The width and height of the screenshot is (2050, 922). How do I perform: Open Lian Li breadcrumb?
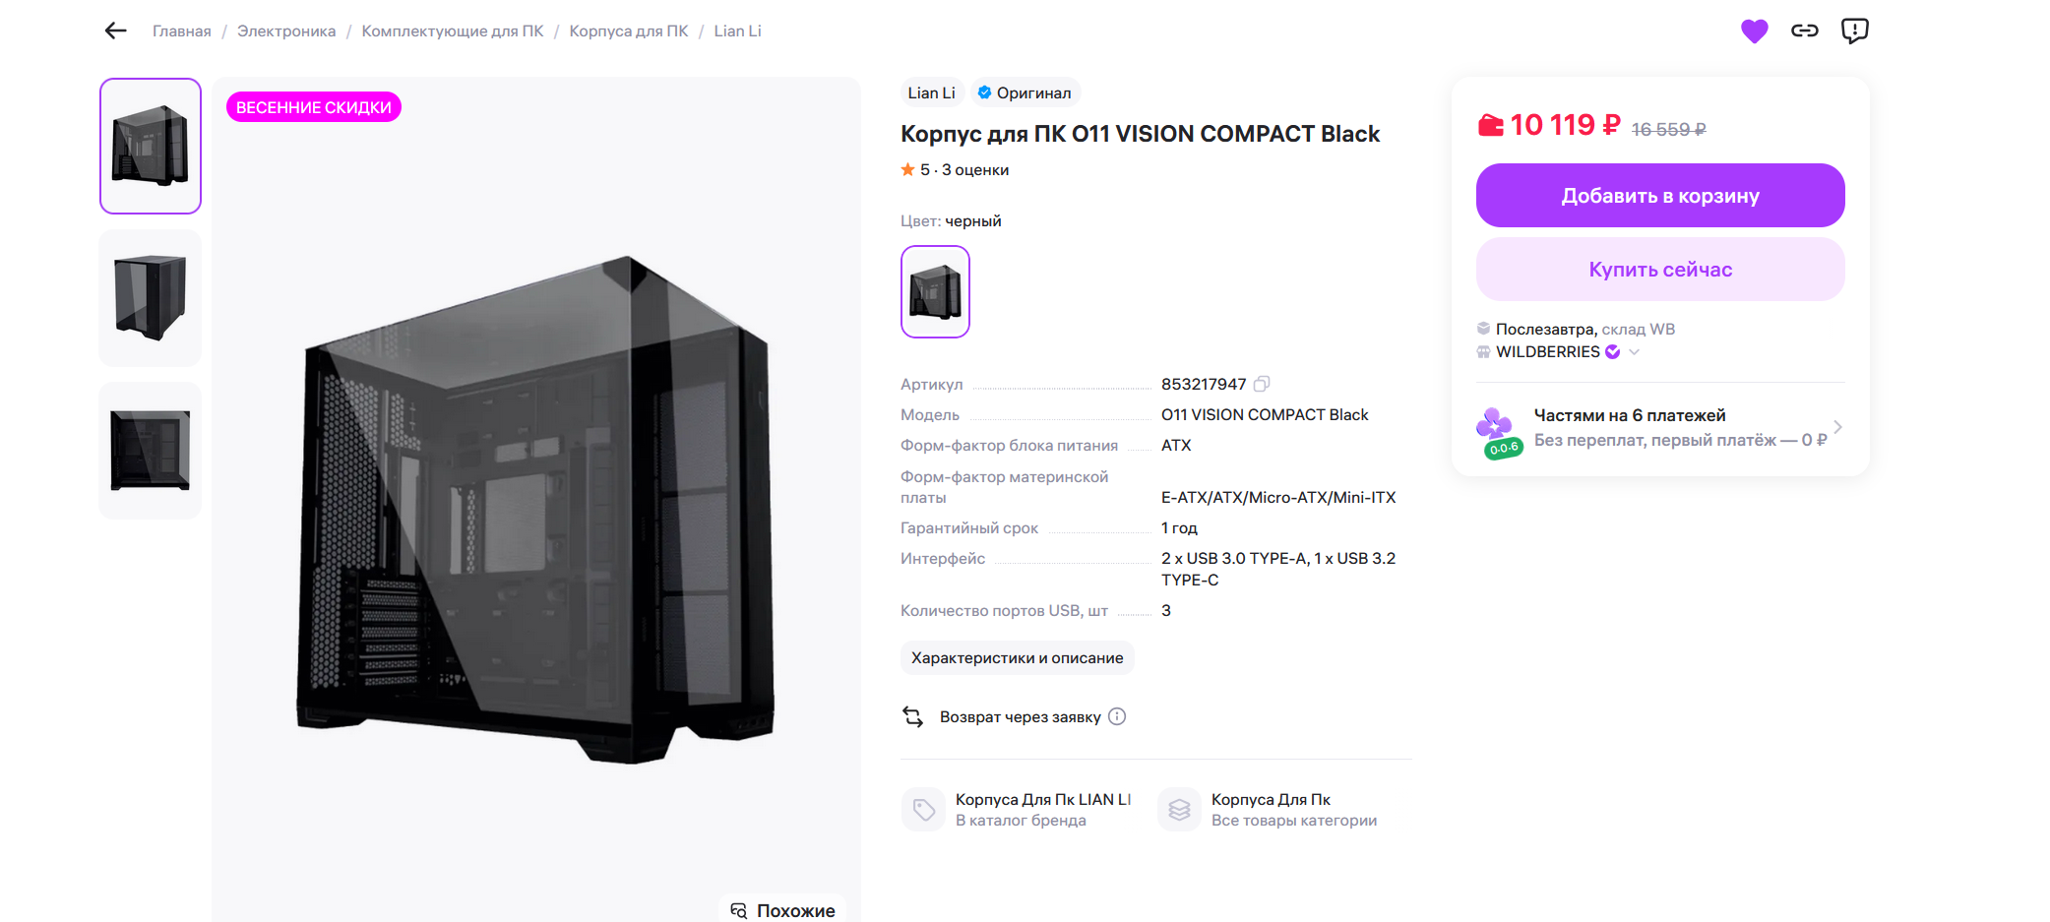point(737,31)
